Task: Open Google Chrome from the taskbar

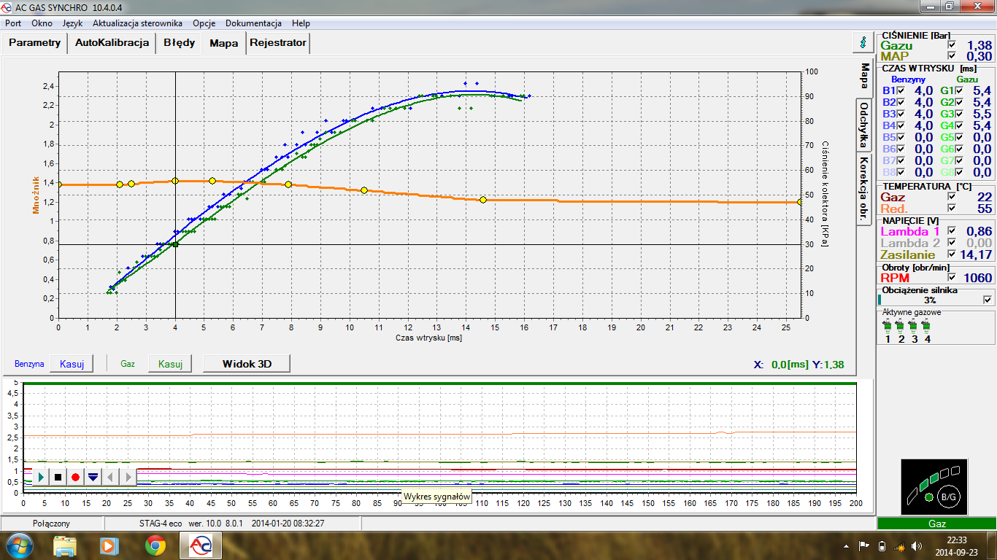Action: click(x=155, y=545)
